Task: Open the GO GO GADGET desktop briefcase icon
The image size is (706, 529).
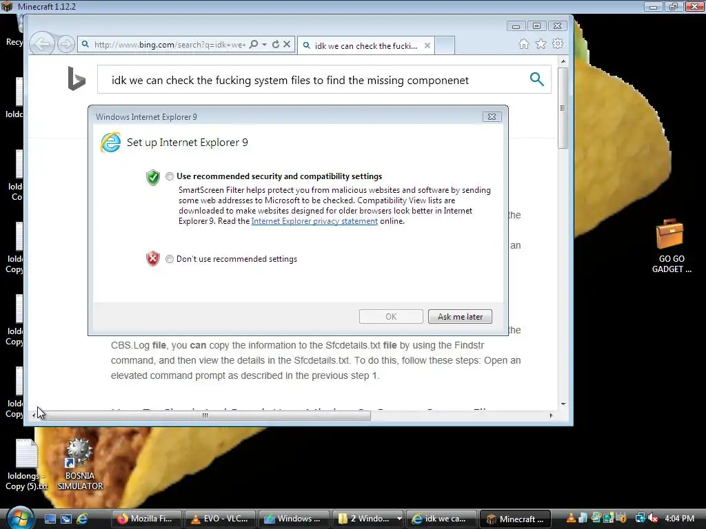Action: pyautogui.click(x=672, y=246)
